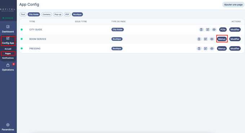
Task: Click the Sofitel logo
Action: click(8, 10)
